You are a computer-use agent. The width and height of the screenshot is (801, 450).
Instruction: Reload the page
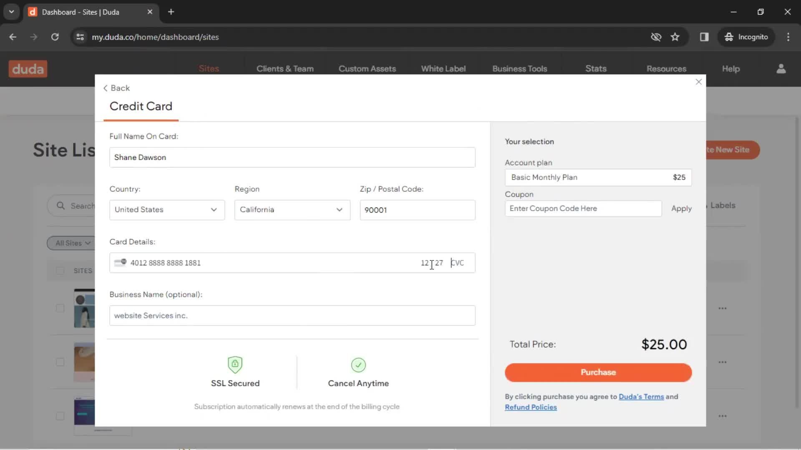pos(55,37)
